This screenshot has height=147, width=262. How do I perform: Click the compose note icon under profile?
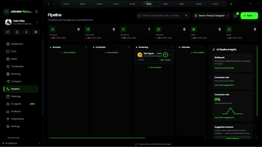pos(8,32)
